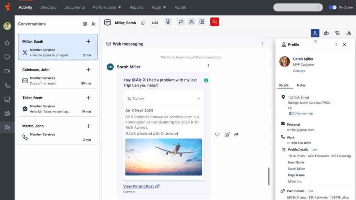Collapse the Twitter card chevron
Viewport: 356px width, 200px height.
[x=199, y=99]
